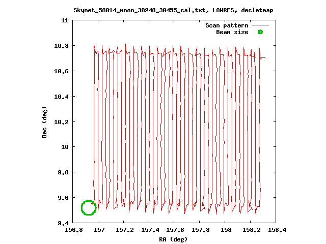Click the 'Scan pattern' legend label

click(x=227, y=25)
